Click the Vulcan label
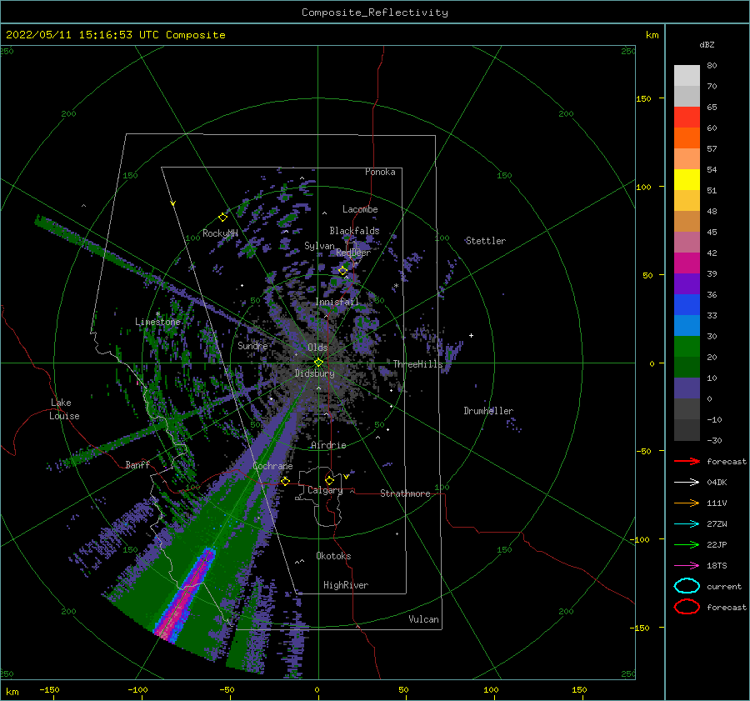 (x=424, y=619)
